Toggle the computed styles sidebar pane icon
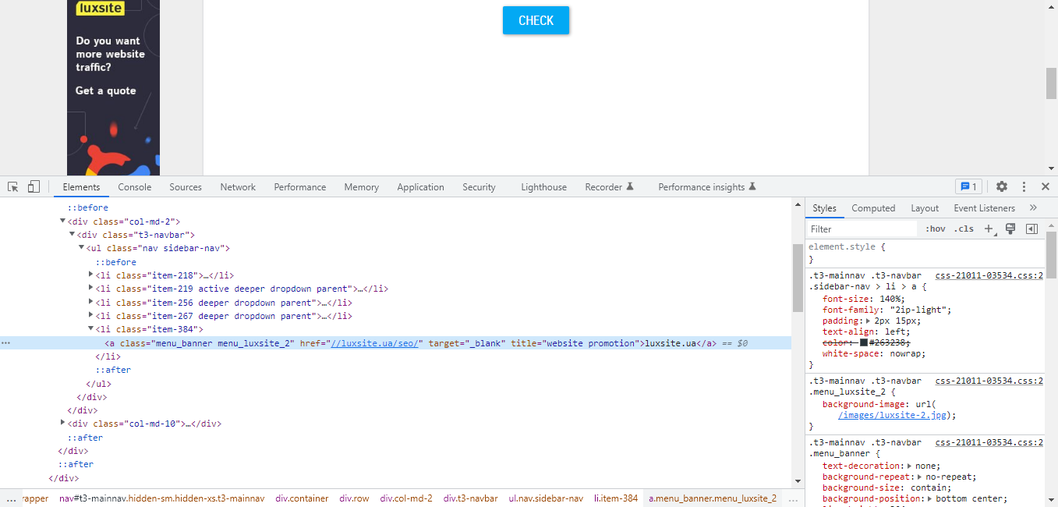This screenshot has width=1058, height=507. [1031, 229]
